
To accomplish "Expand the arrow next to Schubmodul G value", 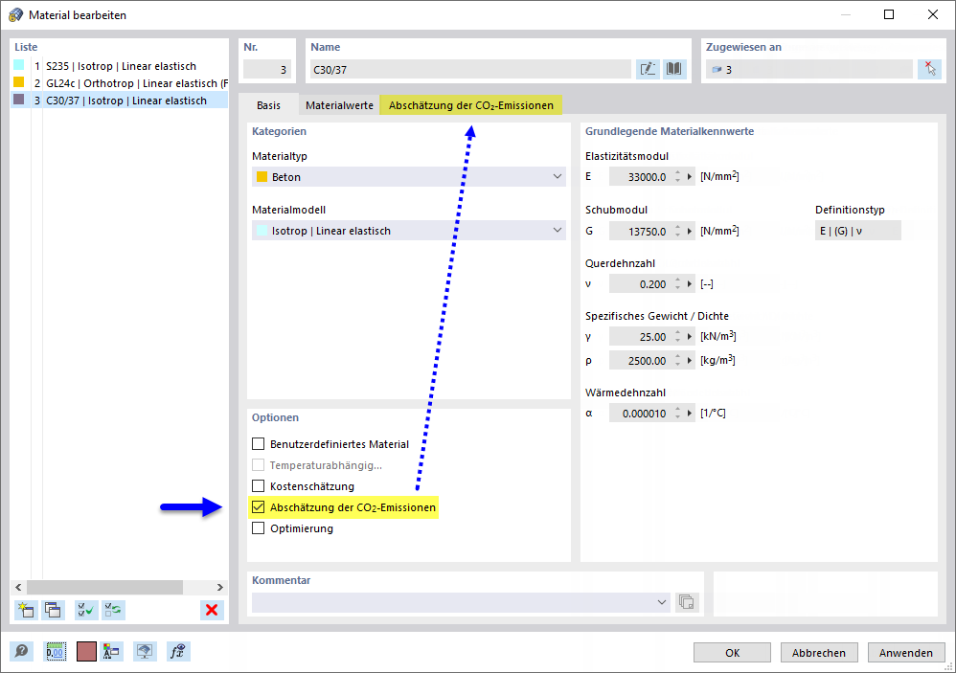I will pyautogui.click(x=690, y=232).
